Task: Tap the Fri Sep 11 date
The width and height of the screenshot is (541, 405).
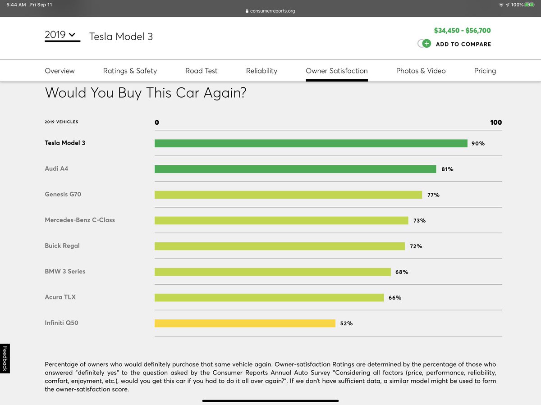Action: click(41, 5)
